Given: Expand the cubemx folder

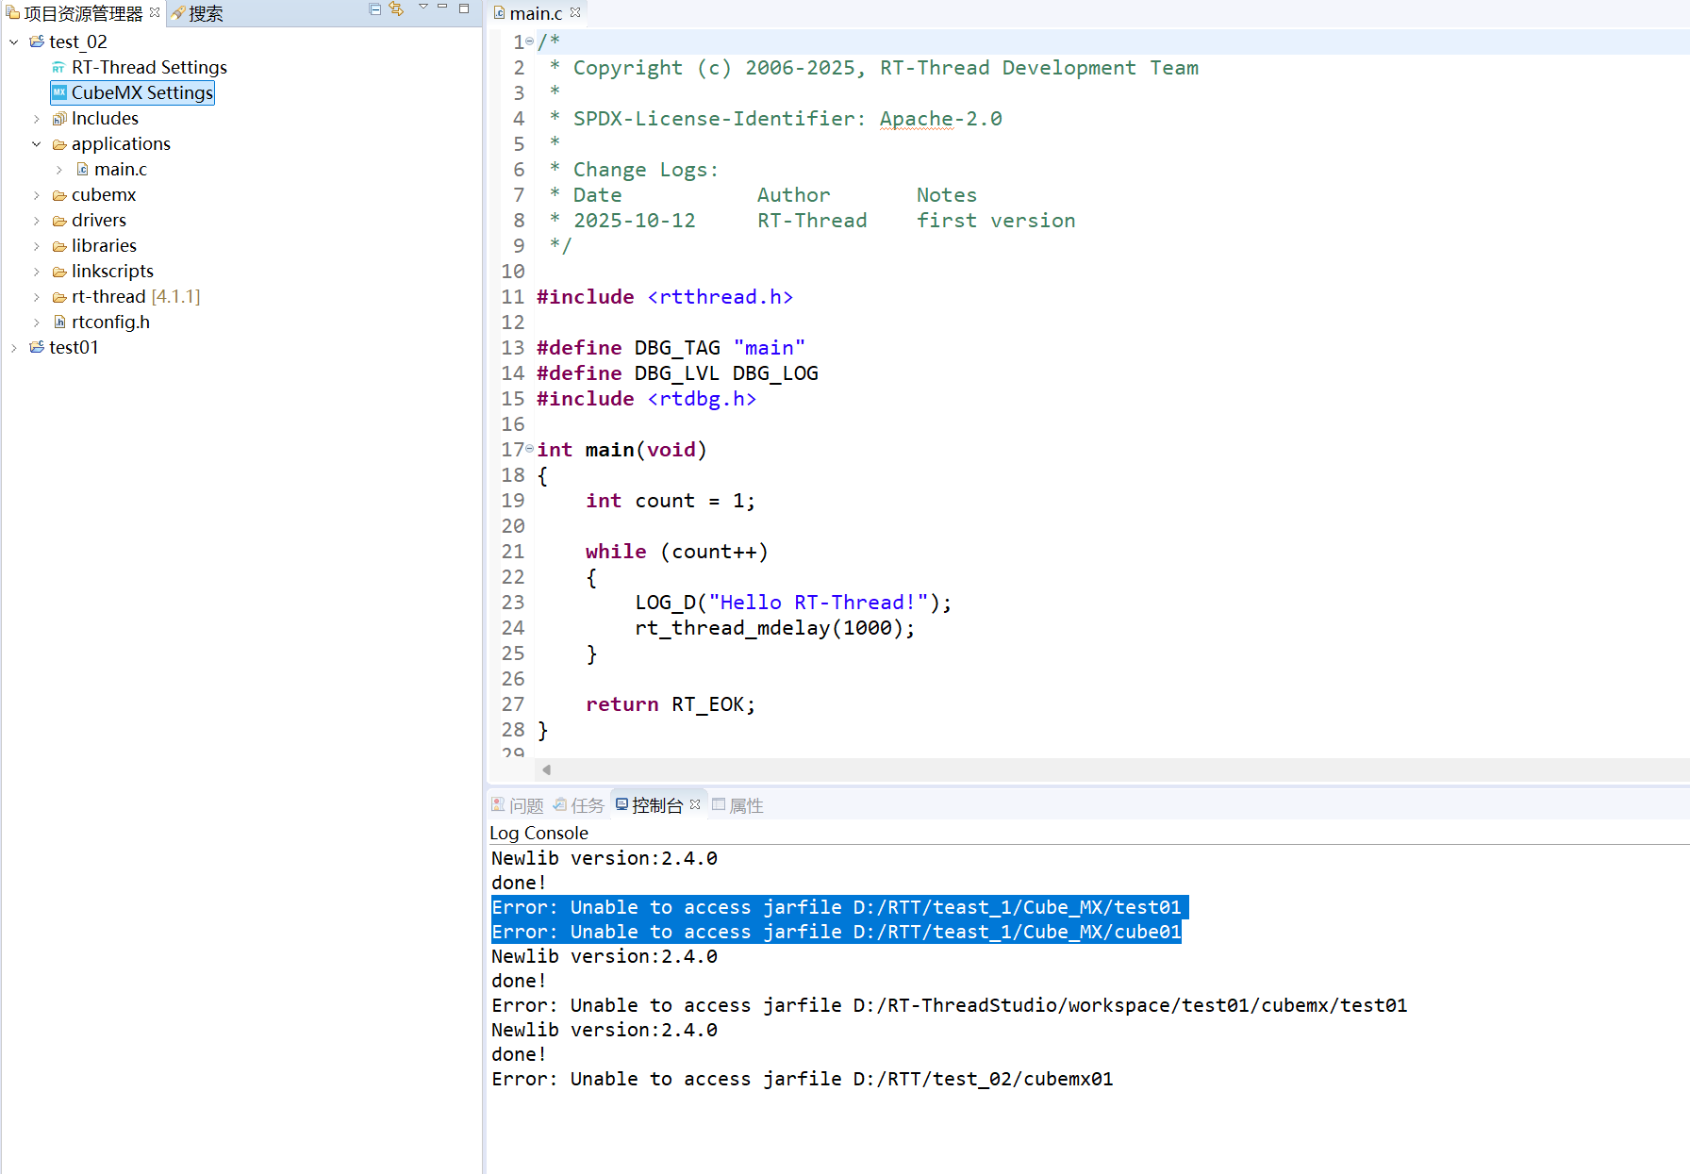Looking at the screenshot, I should (x=37, y=195).
